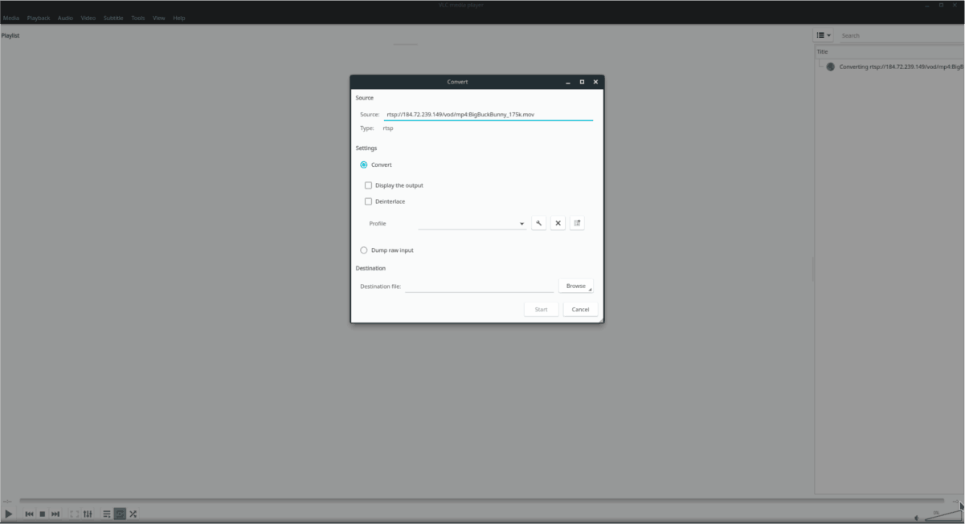
Task: Toggle the shuffle random icon
Action: (133, 514)
